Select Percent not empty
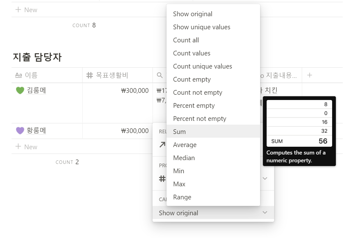This screenshot has height=238, width=363. [213, 119]
